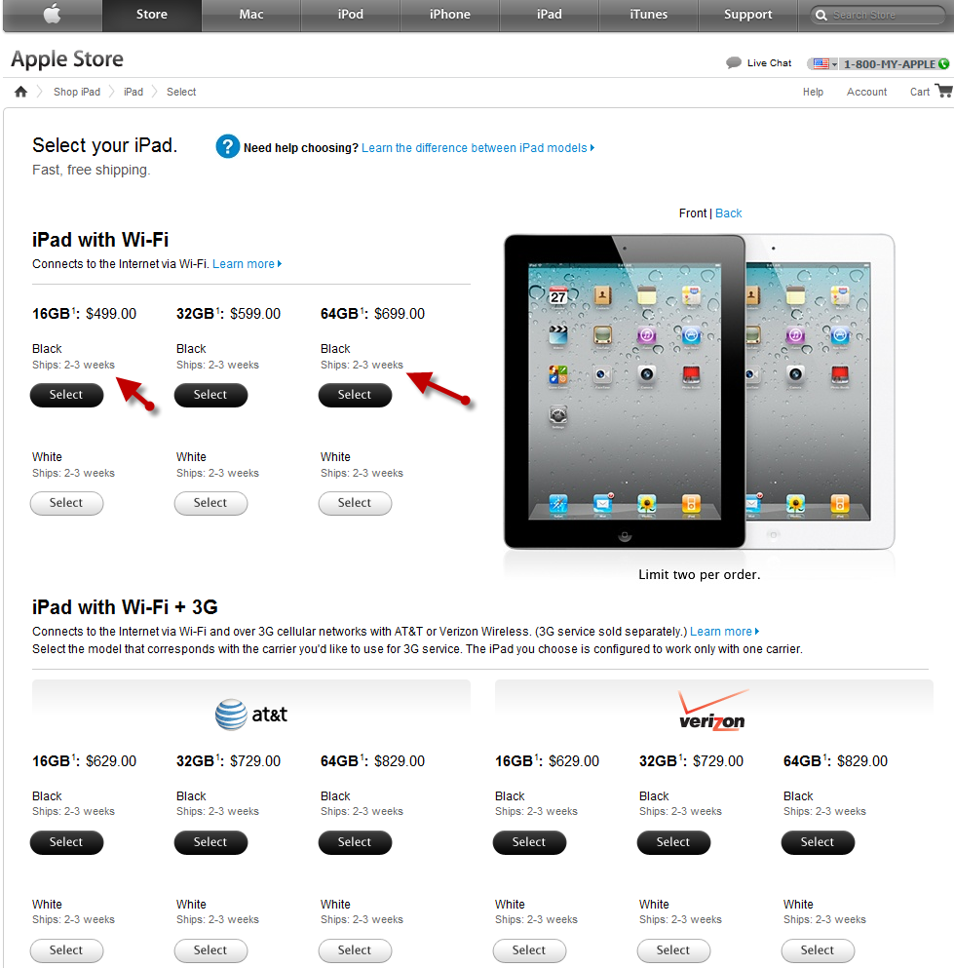
Task: Select the 64GB White Wi-Fi iPad
Action: pos(355,503)
